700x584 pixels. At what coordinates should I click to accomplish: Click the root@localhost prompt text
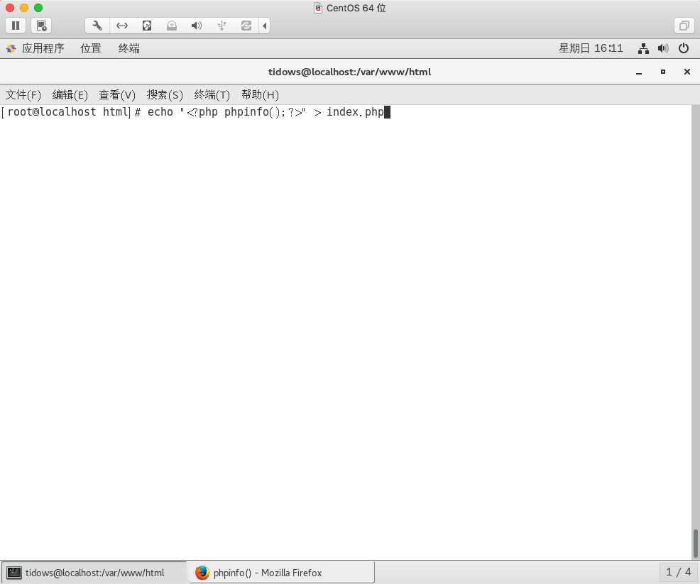pyautogui.click(x=52, y=112)
